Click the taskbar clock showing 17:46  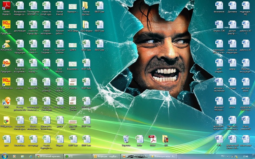pos(245,157)
